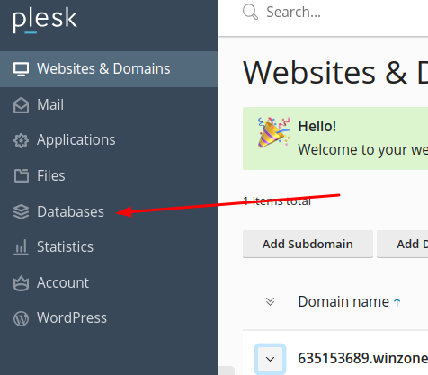
Task: Expand the 635153689.winzone domain row
Action: tap(270, 359)
